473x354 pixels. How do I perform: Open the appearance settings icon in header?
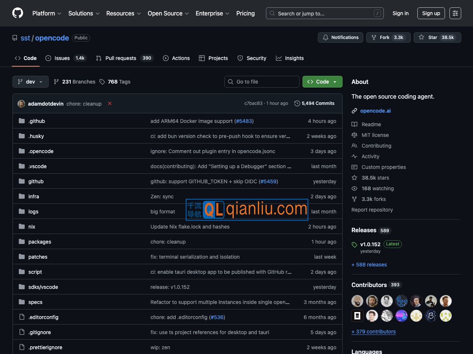(455, 13)
